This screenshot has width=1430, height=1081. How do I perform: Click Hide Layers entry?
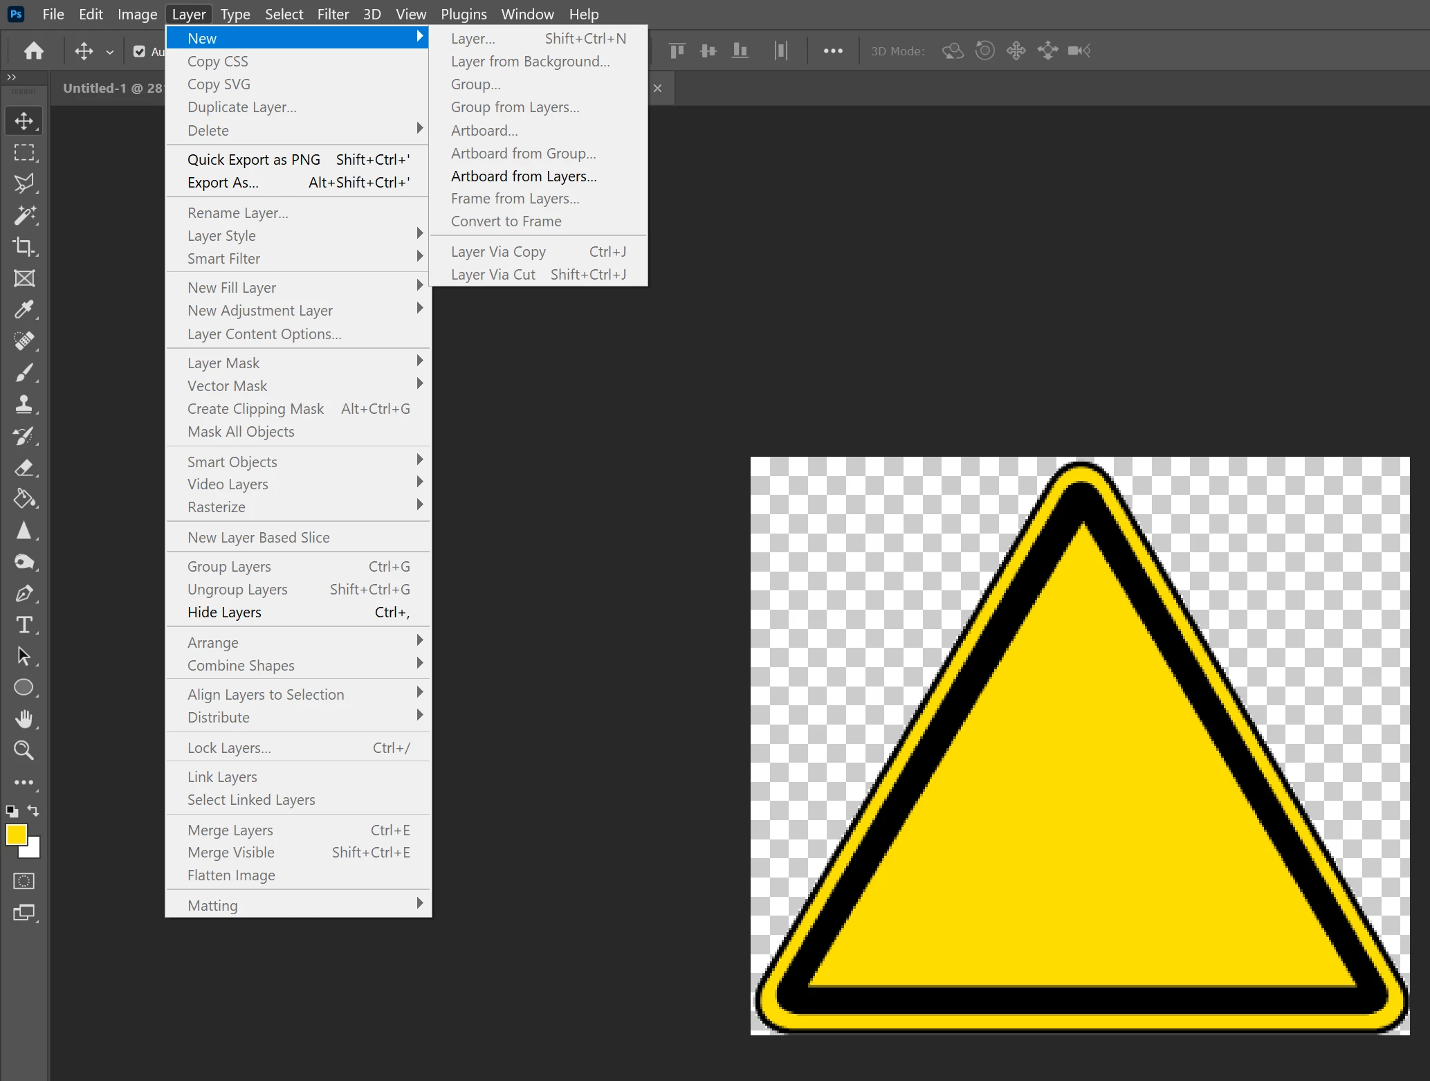tap(224, 612)
